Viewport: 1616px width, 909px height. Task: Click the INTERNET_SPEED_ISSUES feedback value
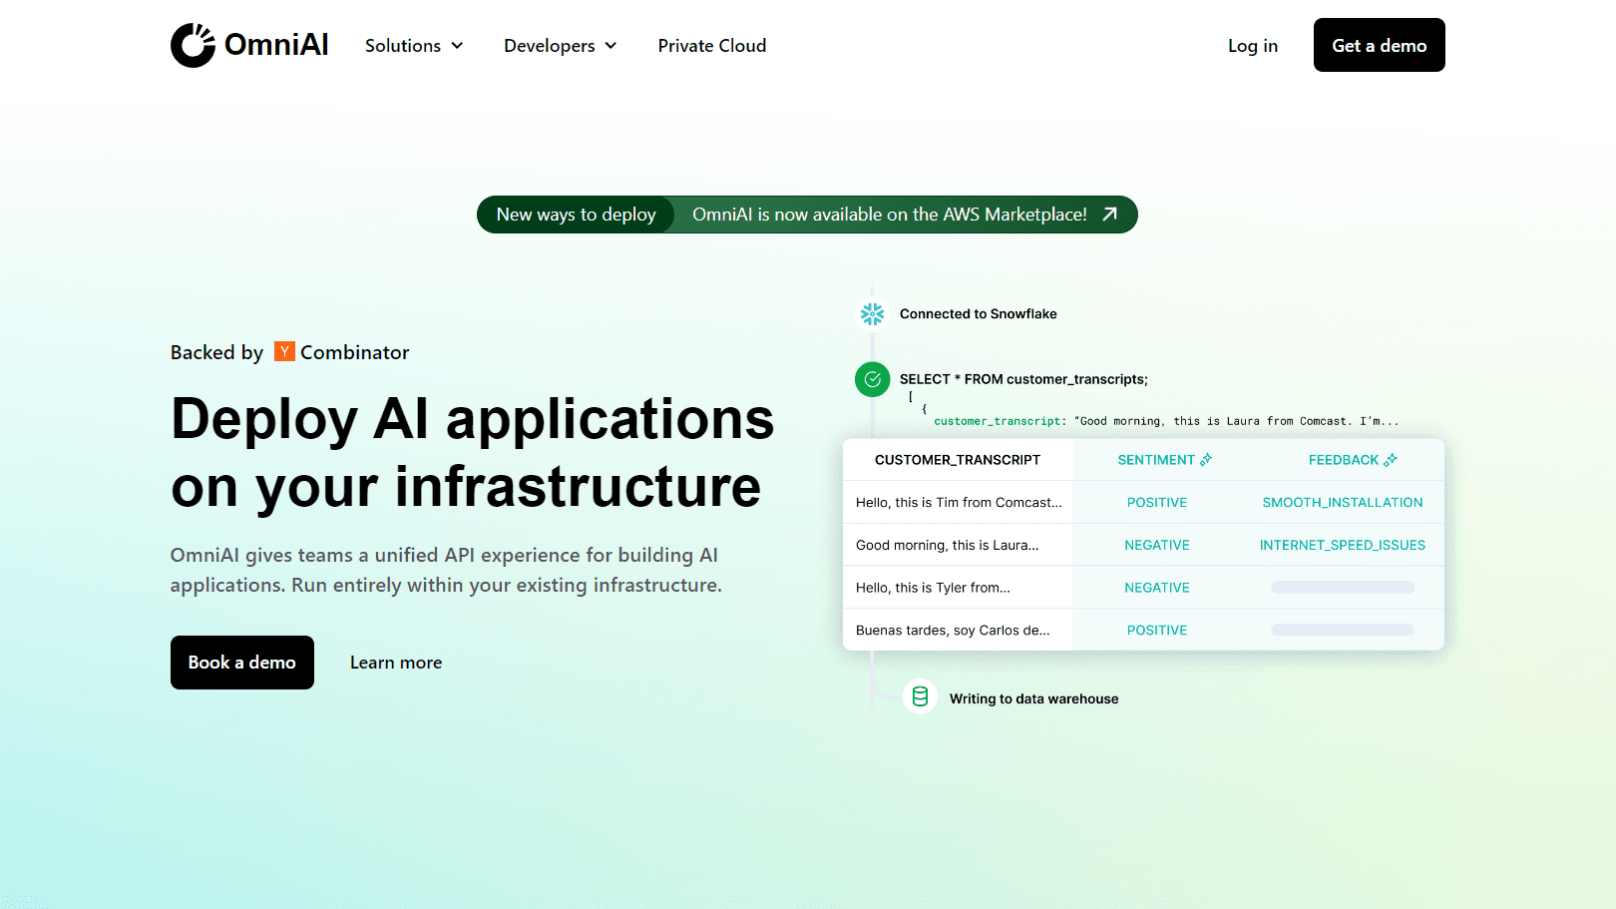pyautogui.click(x=1343, y=546)
